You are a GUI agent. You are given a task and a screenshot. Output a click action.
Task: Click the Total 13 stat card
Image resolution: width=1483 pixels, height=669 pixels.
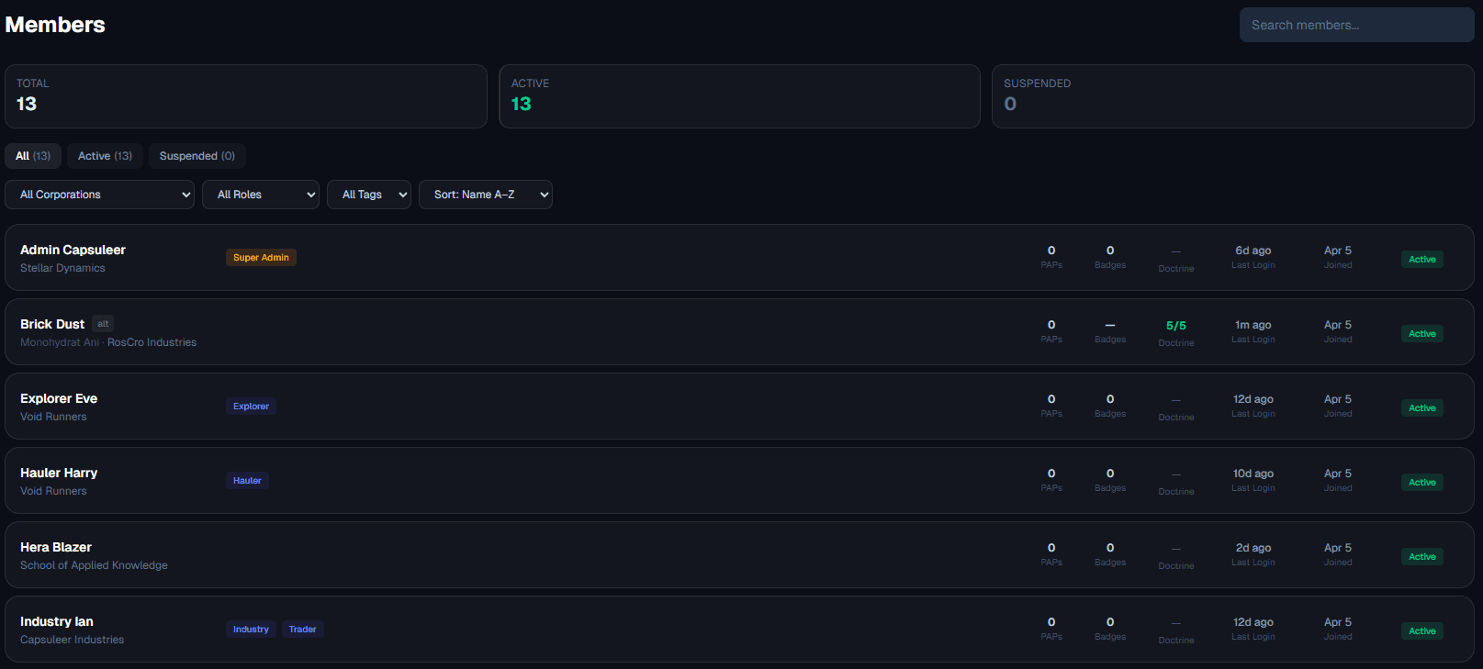(246, 96)
